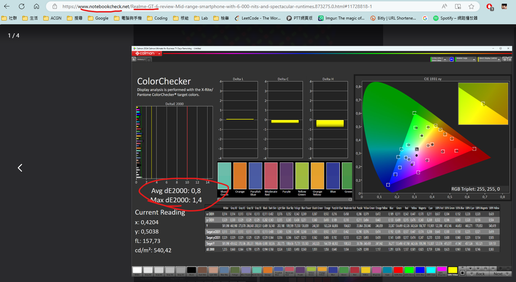Open the Bitly URL Shortener bookmark
The width and height of the screenshot is (516, 282).
[x=393, y=18]
